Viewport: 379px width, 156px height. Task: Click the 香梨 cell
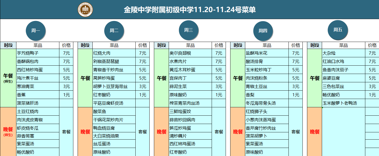click(x=267, y=95)
